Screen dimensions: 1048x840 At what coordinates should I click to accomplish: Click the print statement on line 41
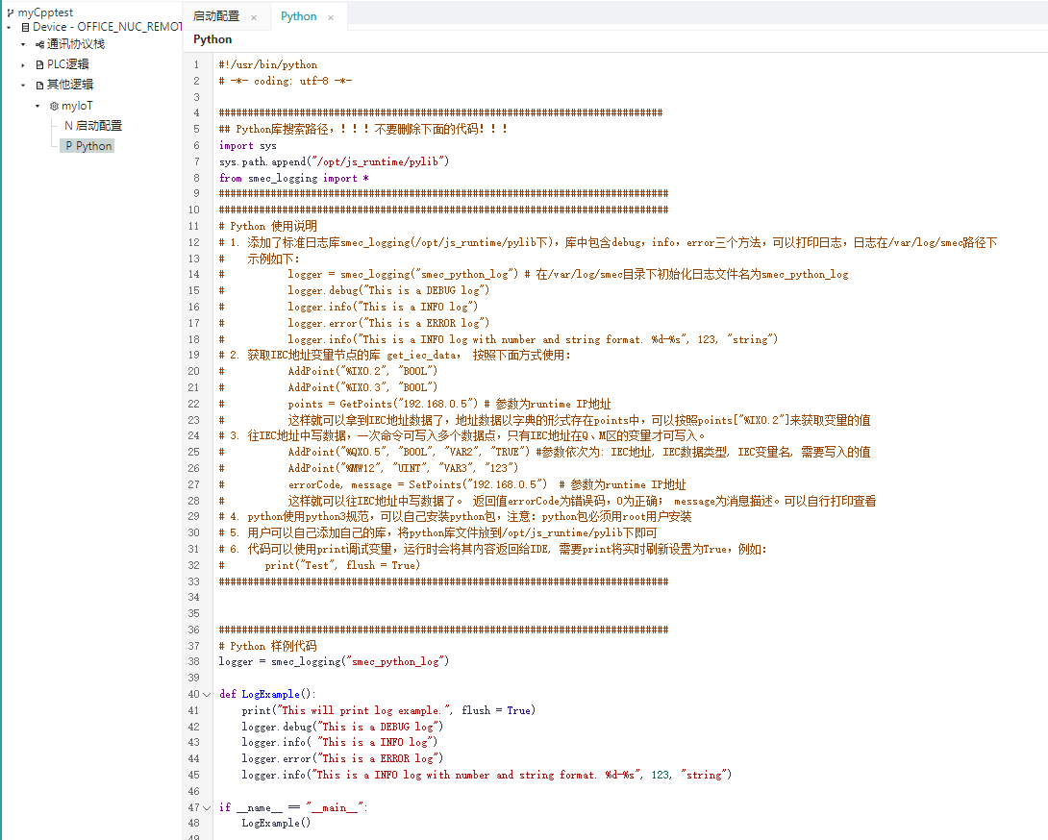[x=388, y=710]
